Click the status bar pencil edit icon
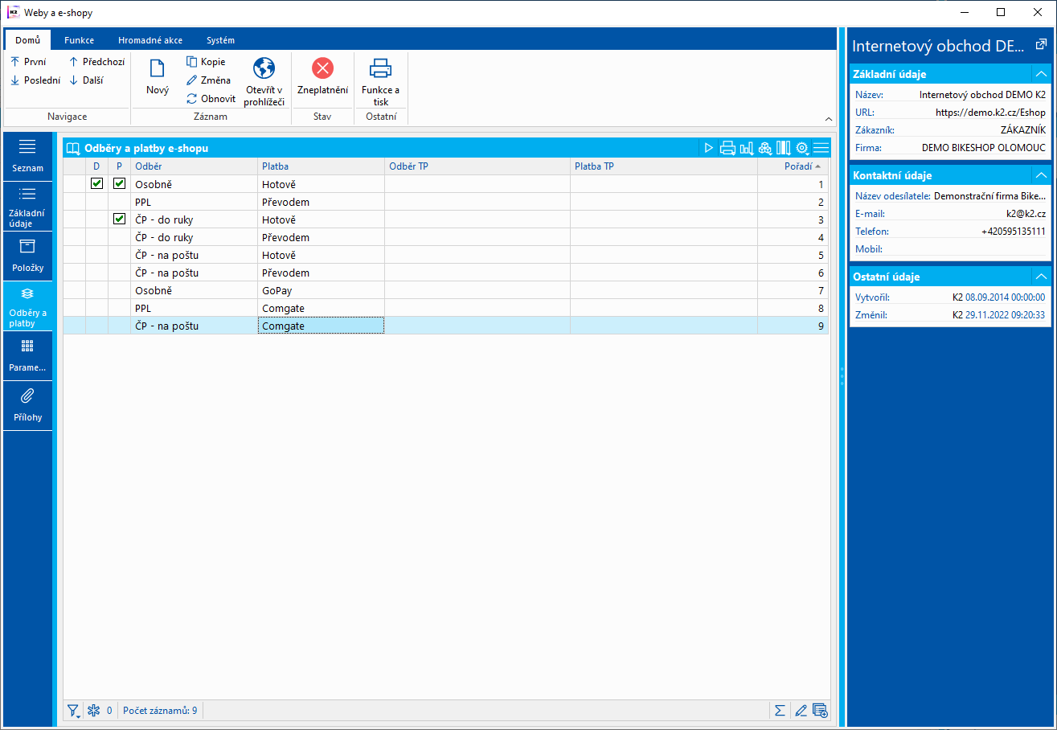This screenshot has width=1057, height=730. (x=800, y=711)
